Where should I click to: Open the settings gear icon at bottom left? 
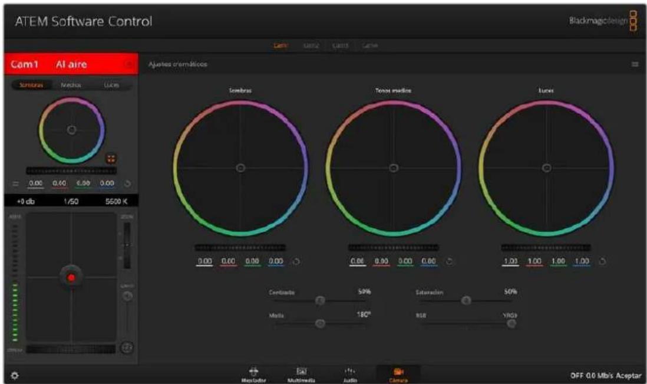[x=15, y=376]
